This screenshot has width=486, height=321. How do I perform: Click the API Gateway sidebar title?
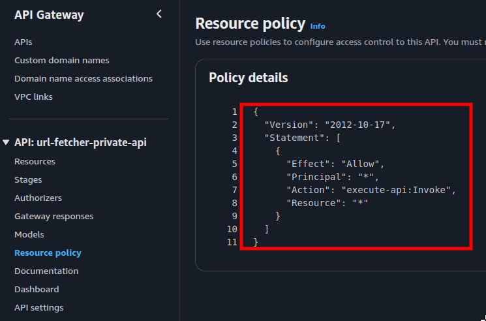pyautogui.click(x=49, y=15)
